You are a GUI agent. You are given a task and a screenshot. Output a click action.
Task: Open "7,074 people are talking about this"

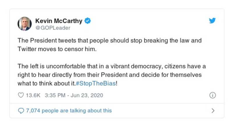click(69, 111)
